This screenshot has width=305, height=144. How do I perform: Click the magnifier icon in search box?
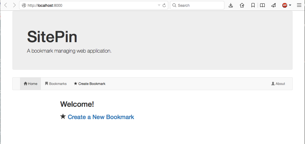click(x=174, y=5)
